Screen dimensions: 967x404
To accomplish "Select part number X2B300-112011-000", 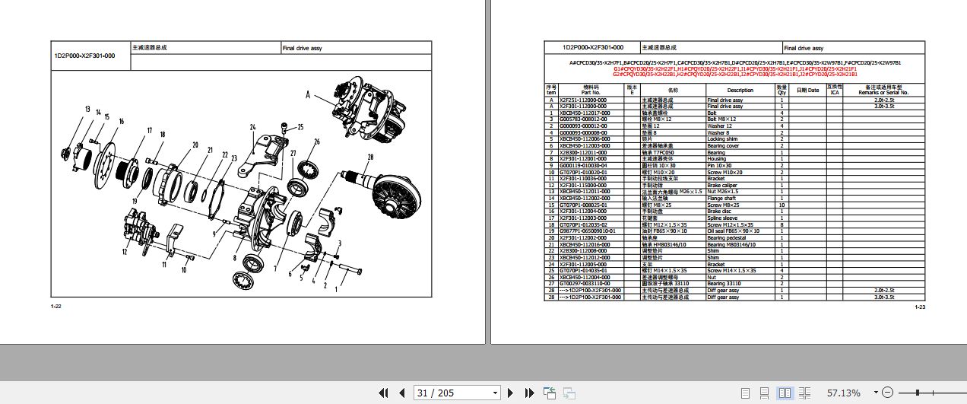I will coord(582,152).
